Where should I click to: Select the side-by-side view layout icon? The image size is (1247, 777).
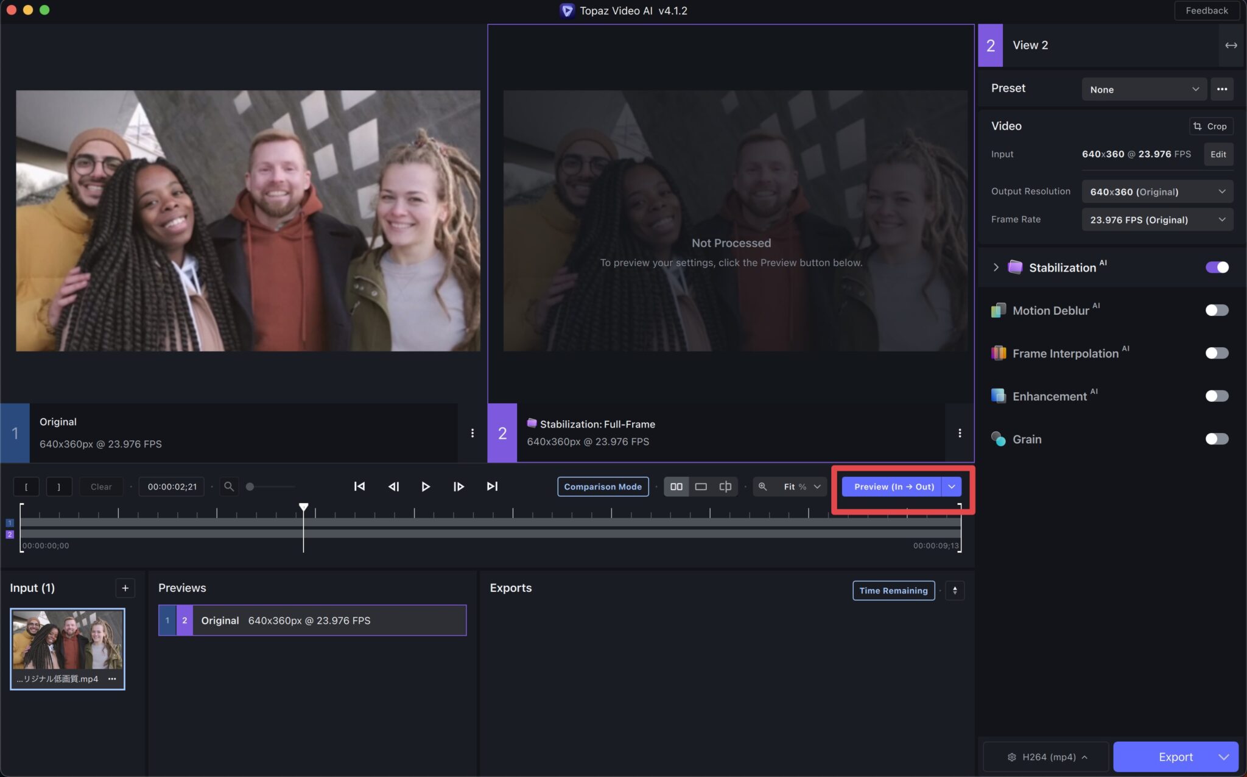tap(676, 487)
